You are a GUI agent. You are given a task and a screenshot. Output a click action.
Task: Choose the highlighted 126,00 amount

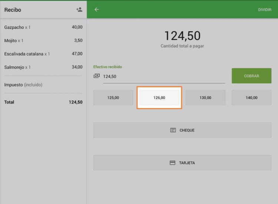click(159, 98)
